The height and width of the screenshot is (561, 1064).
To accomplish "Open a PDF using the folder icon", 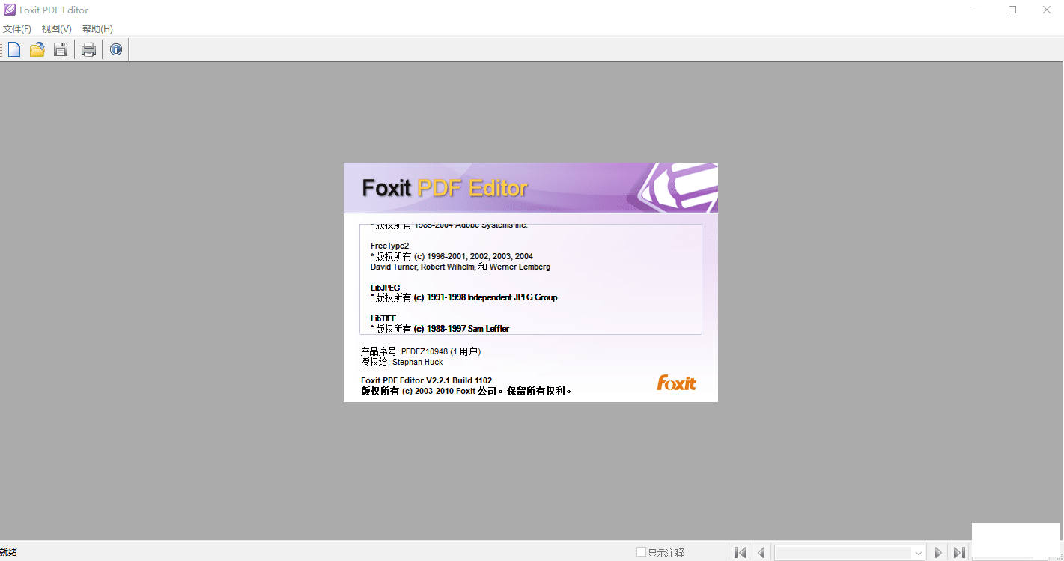I will pos(37,50).
